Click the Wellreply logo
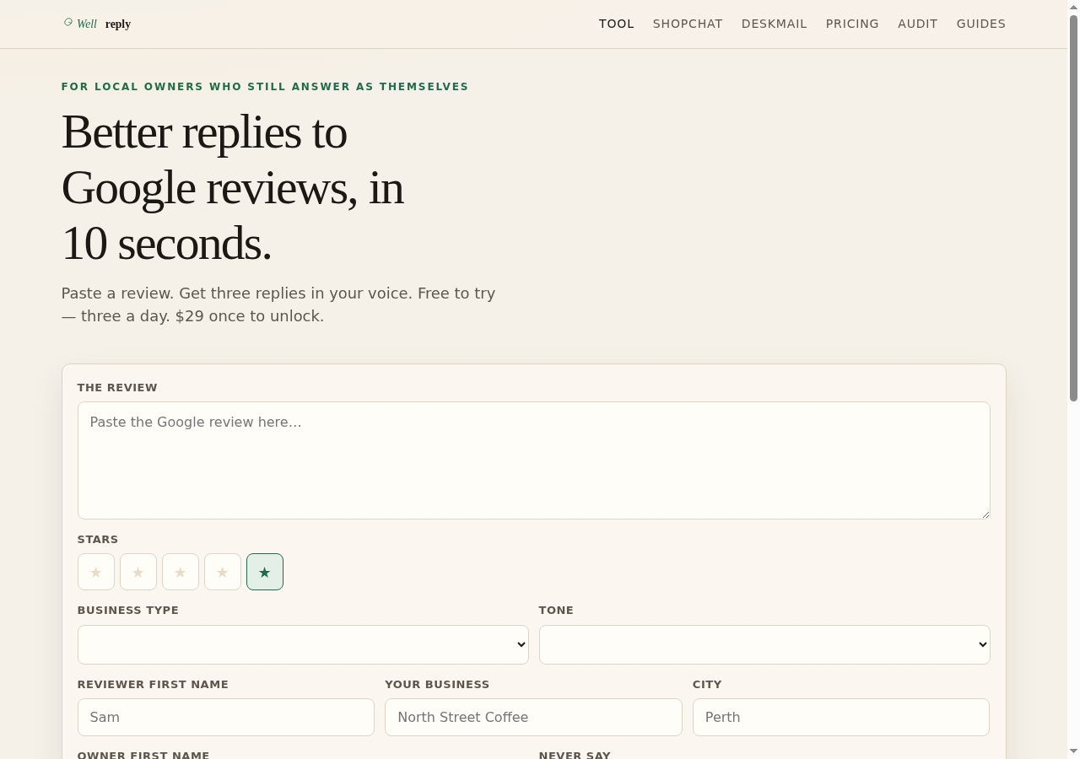 pos(97,24)
